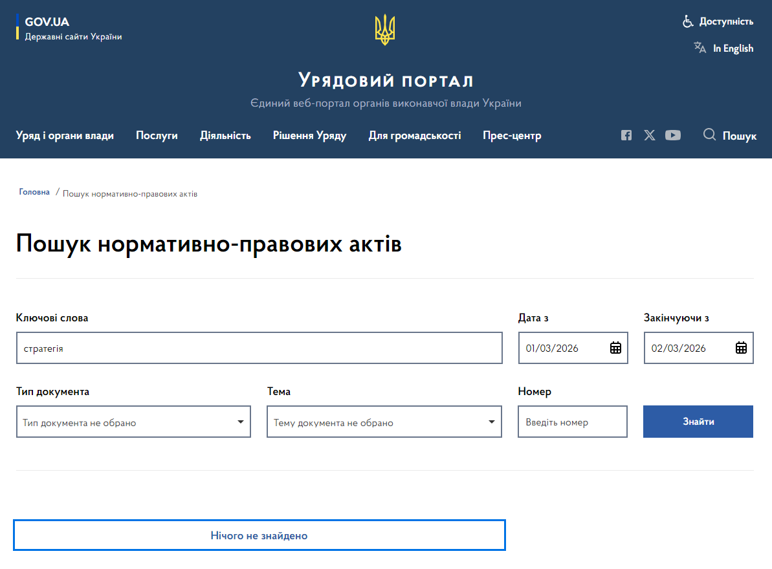Open the Тема dropdown

384,422
